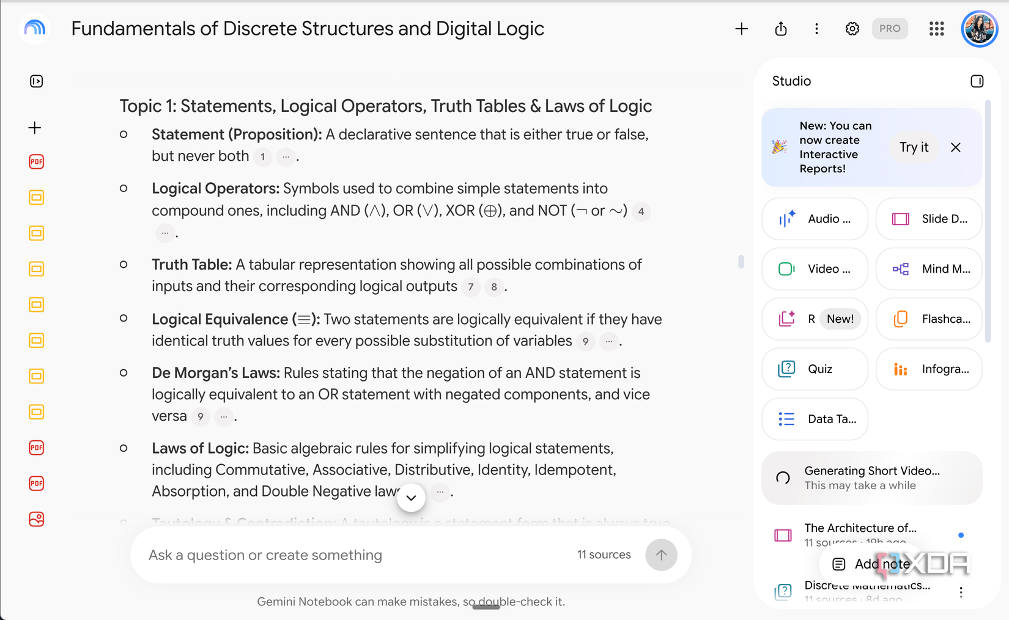1009x620 pixels.
Task: Generate Flashcards
Action: point(929,319)
